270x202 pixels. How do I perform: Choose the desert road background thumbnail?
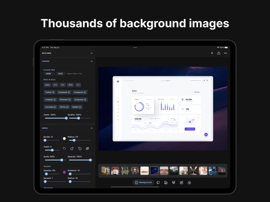pyautogui.click(x=164, y=171)
